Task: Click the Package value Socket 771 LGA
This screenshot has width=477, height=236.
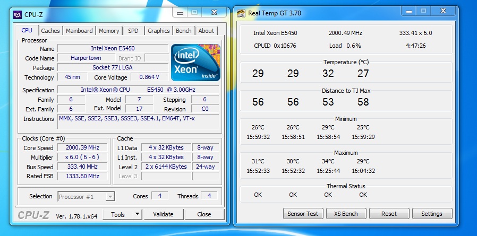Action: pos(113,67)
